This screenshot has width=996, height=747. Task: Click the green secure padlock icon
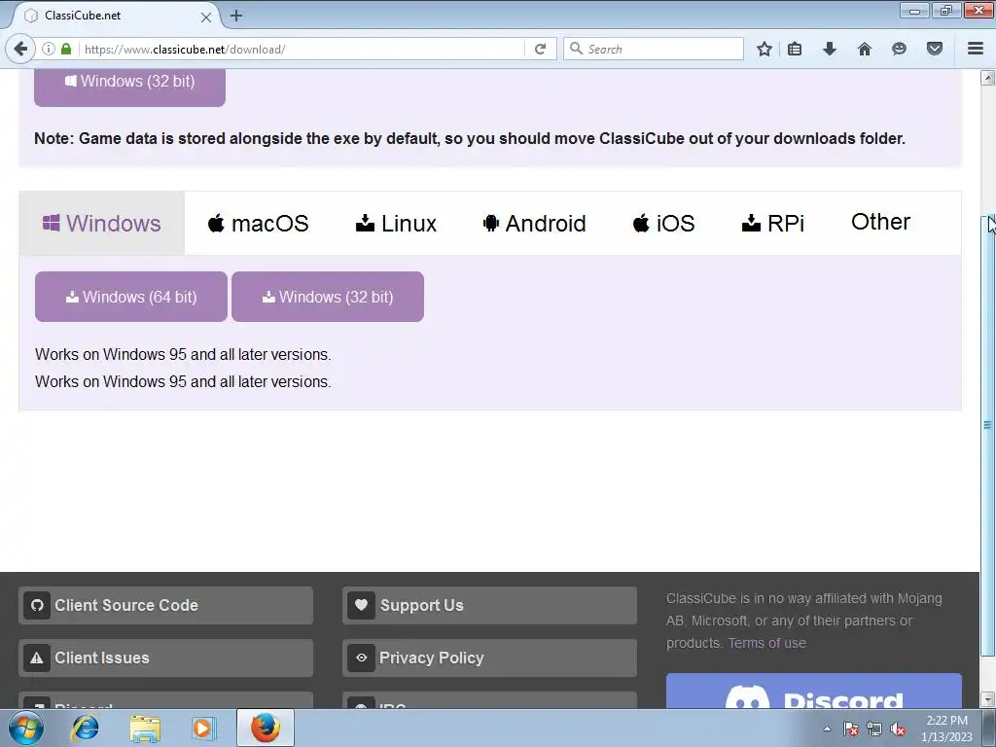pyautogui.click(x=66, y=49)
